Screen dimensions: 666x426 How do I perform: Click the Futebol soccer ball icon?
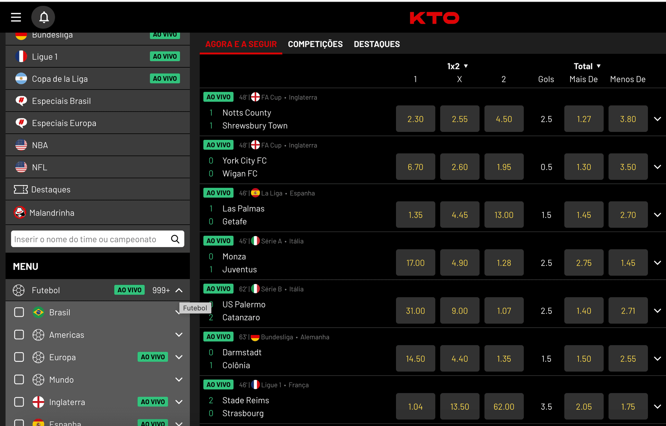coord(19,290)
